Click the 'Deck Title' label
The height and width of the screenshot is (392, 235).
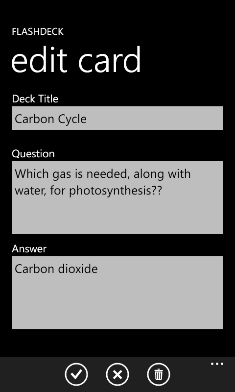pos(35,99)
